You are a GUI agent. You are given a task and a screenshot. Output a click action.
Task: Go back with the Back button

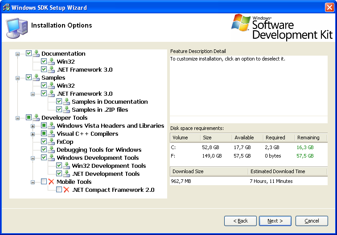[x=240, y=221]
